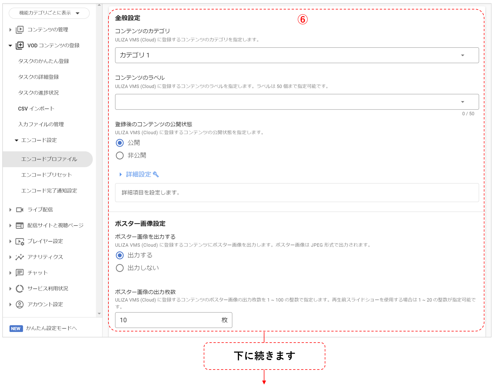
Task: Click the ポスター画像の出力枚数 input field
Action: pyautogui.click(x=173, y=320)
